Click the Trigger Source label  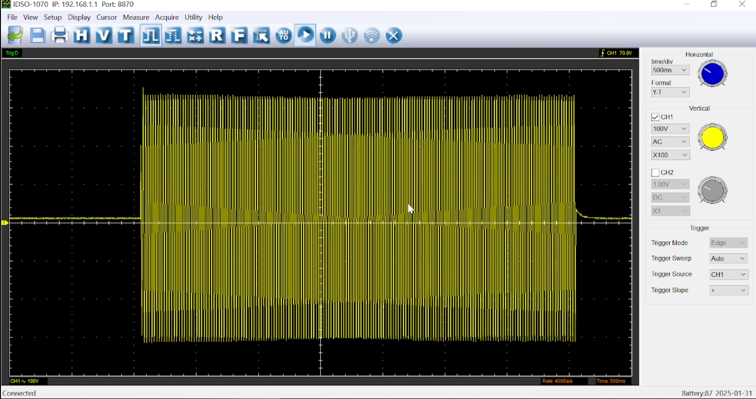[672, 275]
